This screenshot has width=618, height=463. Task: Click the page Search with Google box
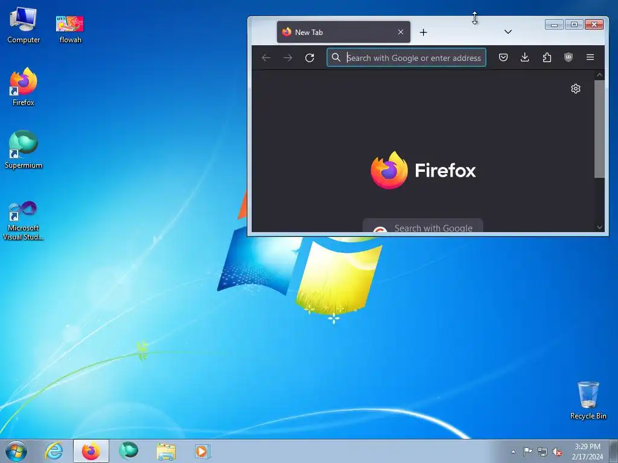(x=423, y=225)
